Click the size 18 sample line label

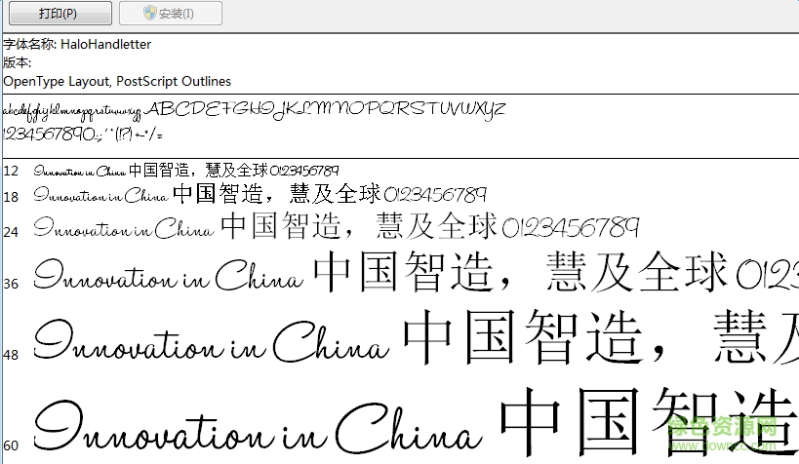coord(11,197)
